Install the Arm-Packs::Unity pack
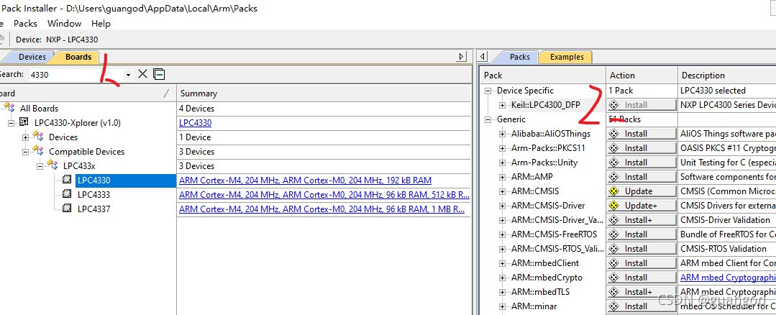This screenshot has width=776, height=315. (642, 163)
